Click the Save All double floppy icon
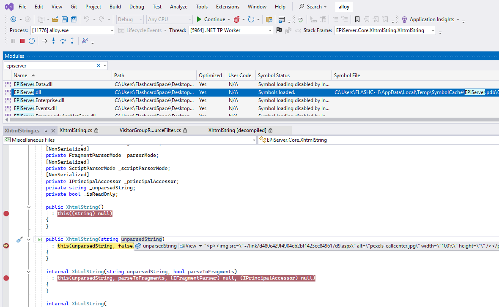 74,19
